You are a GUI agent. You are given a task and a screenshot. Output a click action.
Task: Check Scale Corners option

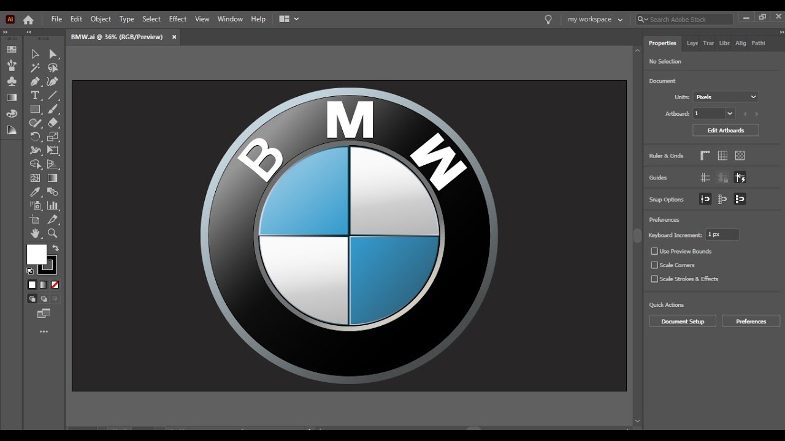tap(654, 265)
